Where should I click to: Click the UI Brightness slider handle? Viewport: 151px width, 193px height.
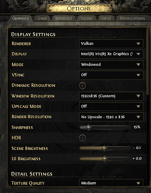[105, 159]
